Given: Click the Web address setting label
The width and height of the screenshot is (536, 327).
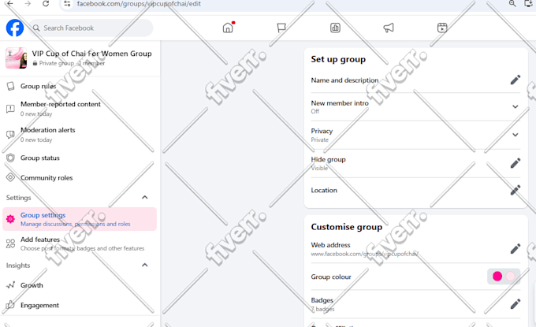Looking at the screenshot, I should 330,245.
